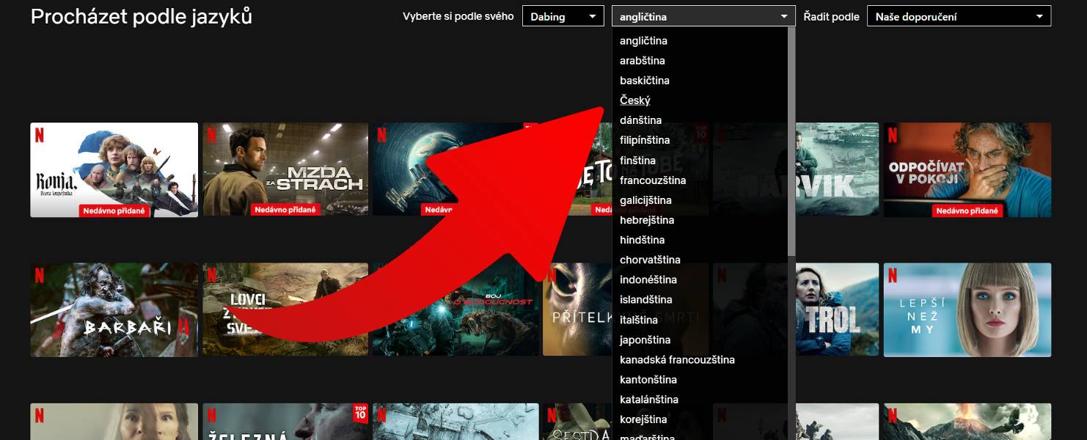
Task: Click Netflix N logo on Ronja card
Action: (40, 135)
